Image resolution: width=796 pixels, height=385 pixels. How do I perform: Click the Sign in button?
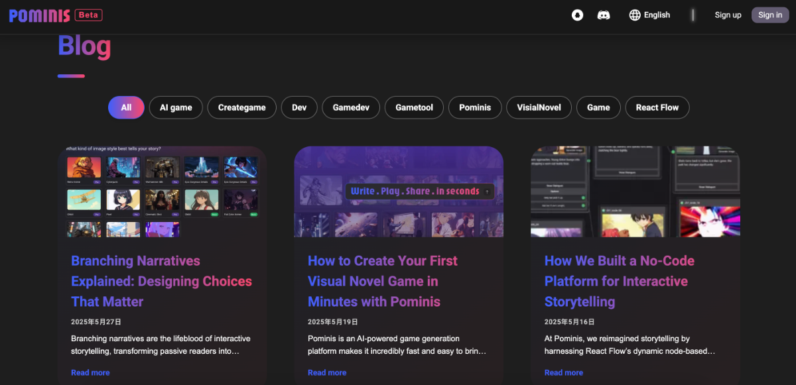[x=770, y=15]
